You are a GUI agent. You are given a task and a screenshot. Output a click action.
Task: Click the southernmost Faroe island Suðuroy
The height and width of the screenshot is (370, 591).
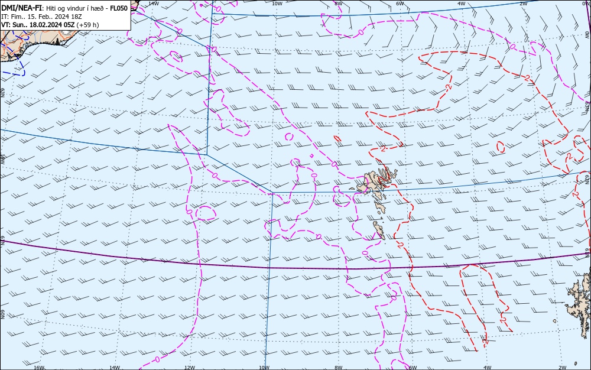click(x=379, y=230)
